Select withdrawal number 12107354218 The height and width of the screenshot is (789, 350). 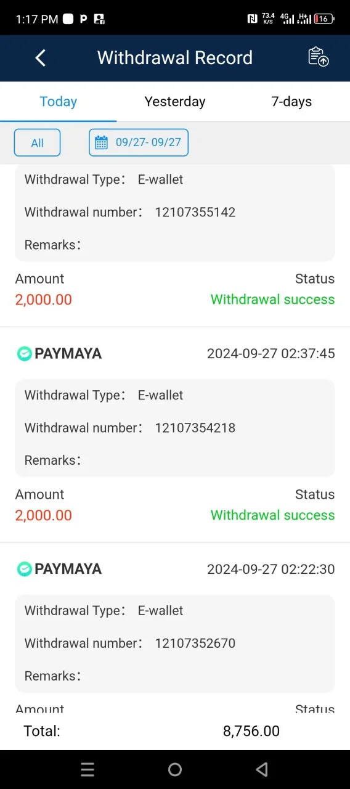click(x=195, y=428)
